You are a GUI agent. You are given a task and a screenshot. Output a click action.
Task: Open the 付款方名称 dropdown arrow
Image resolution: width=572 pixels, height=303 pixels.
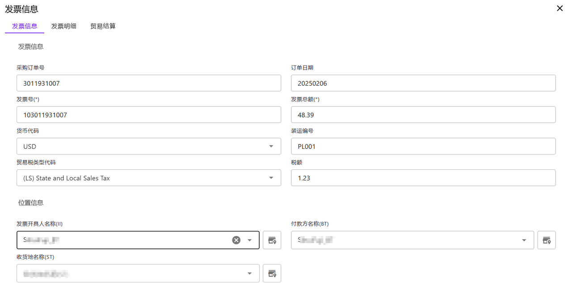524,240
